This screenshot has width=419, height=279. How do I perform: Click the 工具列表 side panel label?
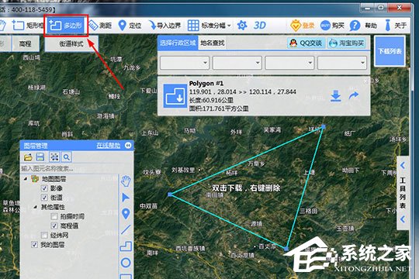point(403,193)
